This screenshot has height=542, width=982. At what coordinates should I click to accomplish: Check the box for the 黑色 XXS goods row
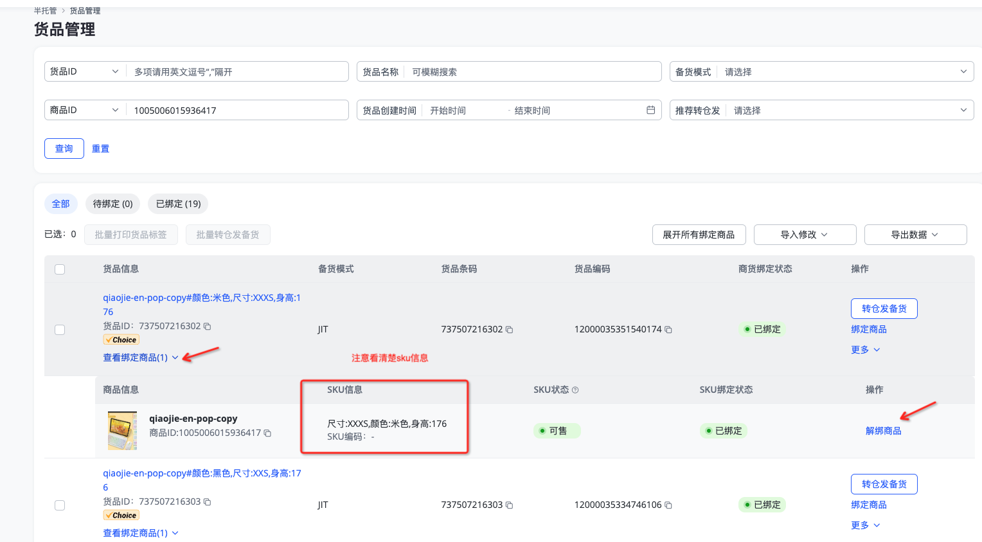tap(60, 505)
